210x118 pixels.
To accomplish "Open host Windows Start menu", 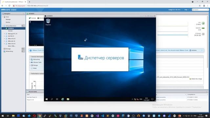I will [x=3, y=116].
